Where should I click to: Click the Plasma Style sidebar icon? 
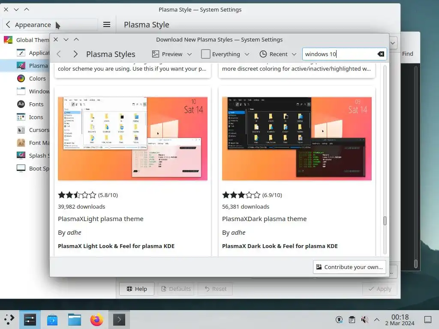click(21, 66)
